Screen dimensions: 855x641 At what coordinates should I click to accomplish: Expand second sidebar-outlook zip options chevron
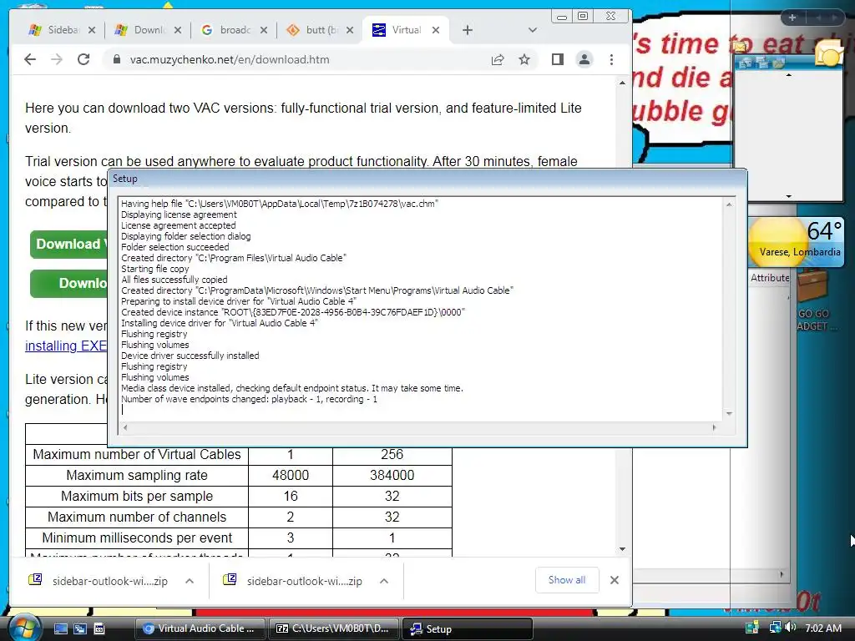pyautogui.click(x=384, y=581)
